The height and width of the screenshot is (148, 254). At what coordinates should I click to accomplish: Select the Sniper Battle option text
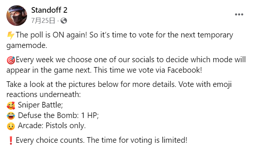pos(40,105)
